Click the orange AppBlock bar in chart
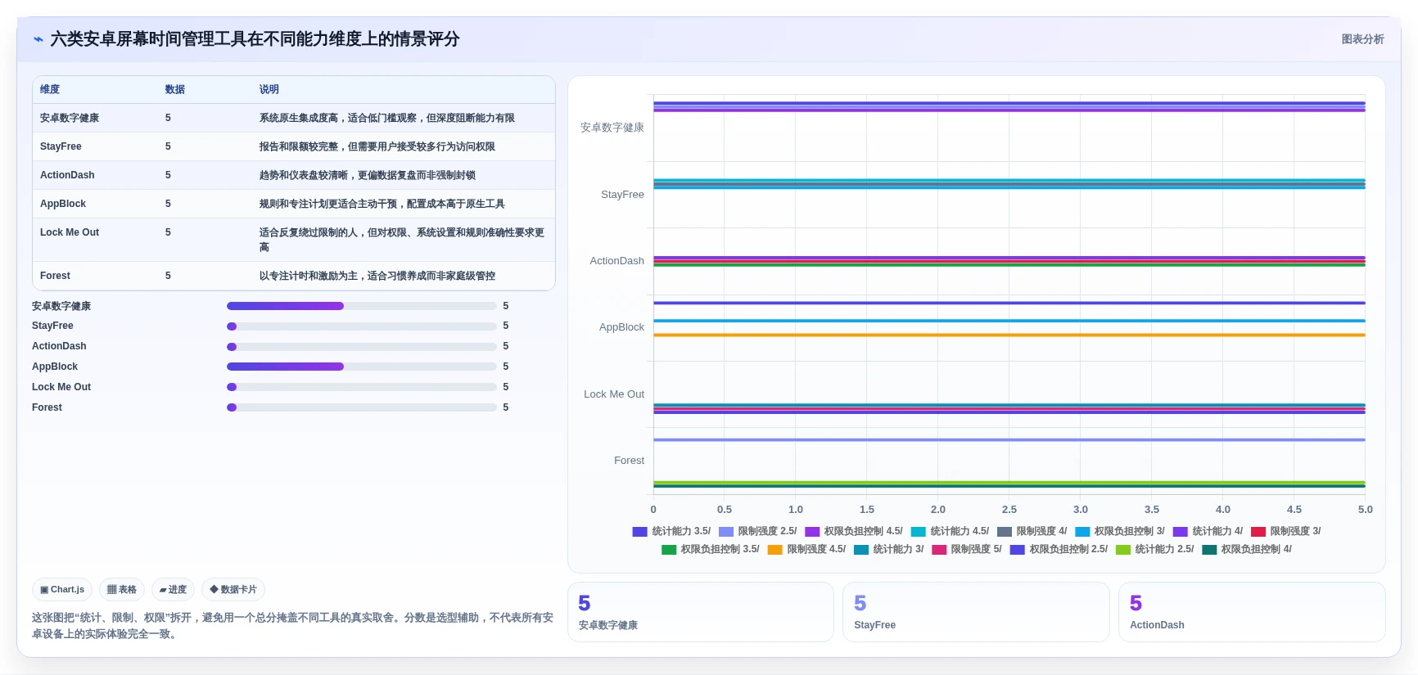The image size is (1418, 675). [x=1009, y=335]
